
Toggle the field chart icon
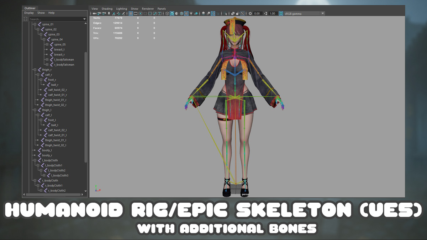[x=150, y=14]
